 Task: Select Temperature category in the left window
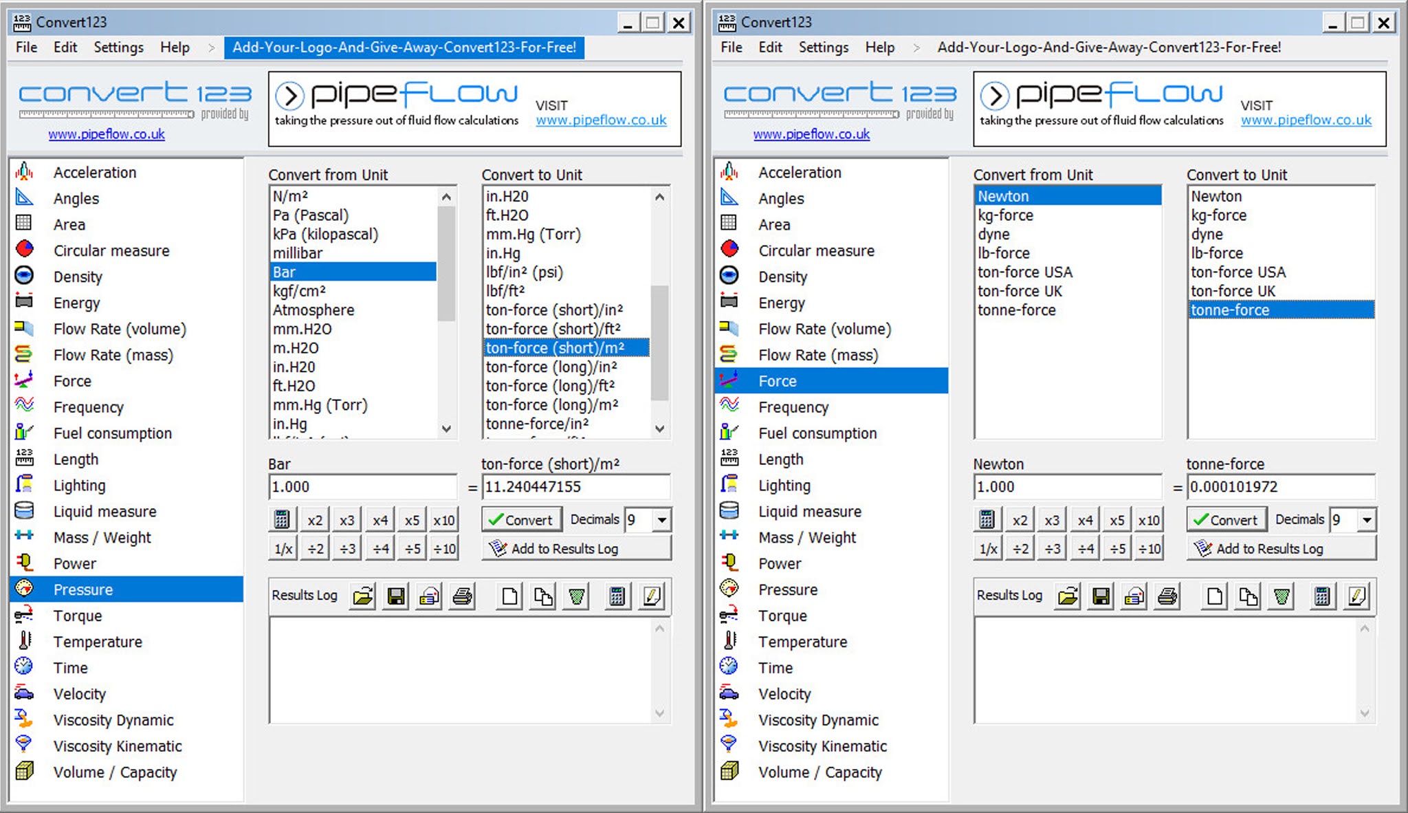click(98, 642)
